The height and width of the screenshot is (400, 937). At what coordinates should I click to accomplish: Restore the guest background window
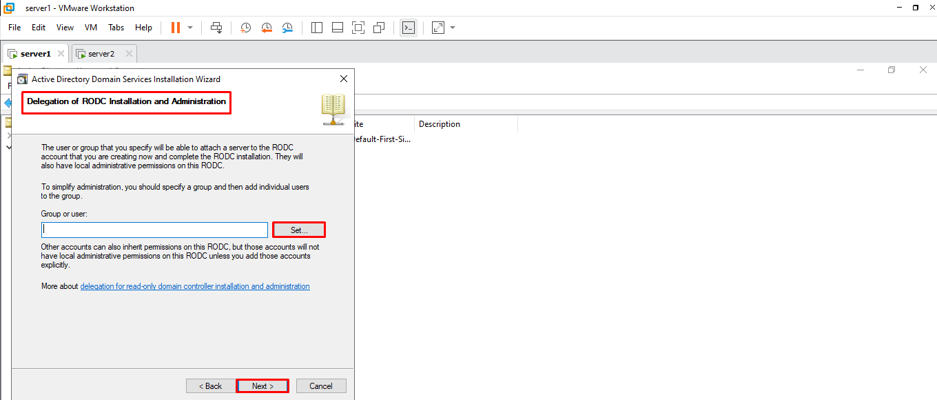[x=892, y=70]
